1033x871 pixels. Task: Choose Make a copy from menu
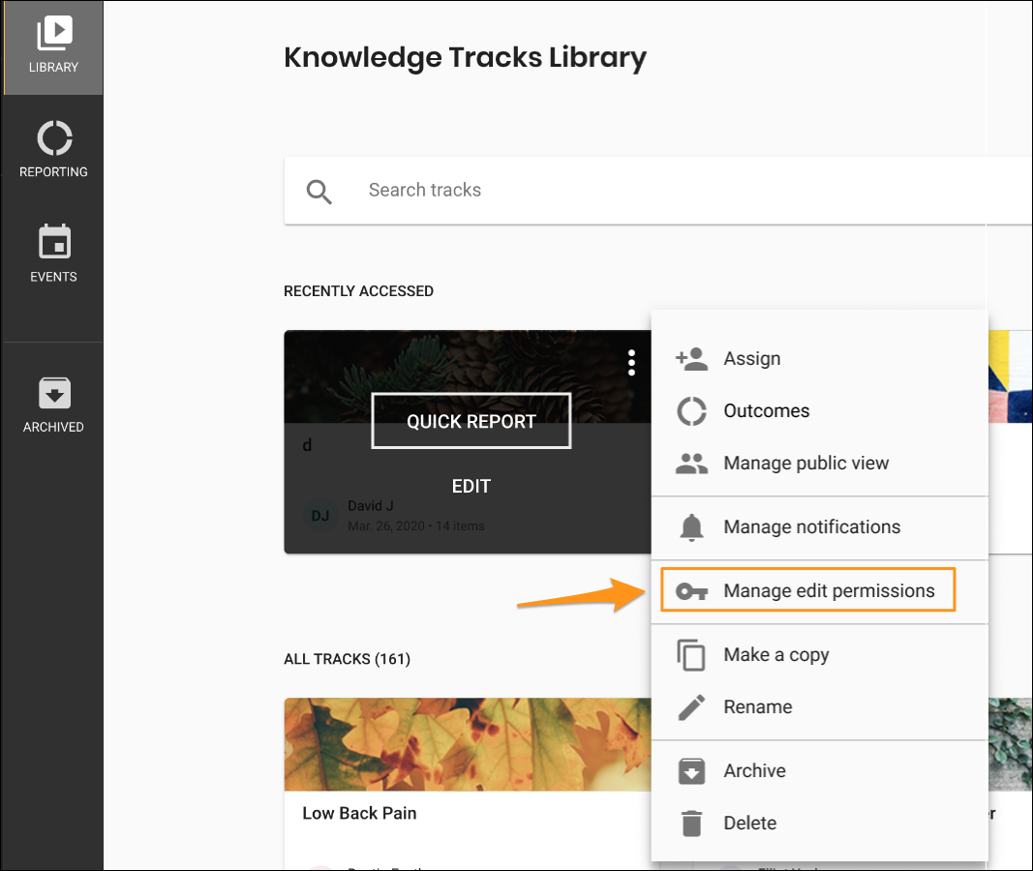[x=775, y=655]
